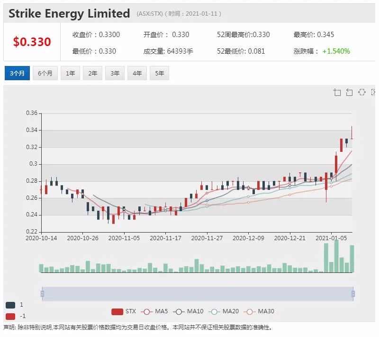The height and width of the screenshot is (337, 379).
Task: Open the 2年 range tab
Action: [92, 73]
